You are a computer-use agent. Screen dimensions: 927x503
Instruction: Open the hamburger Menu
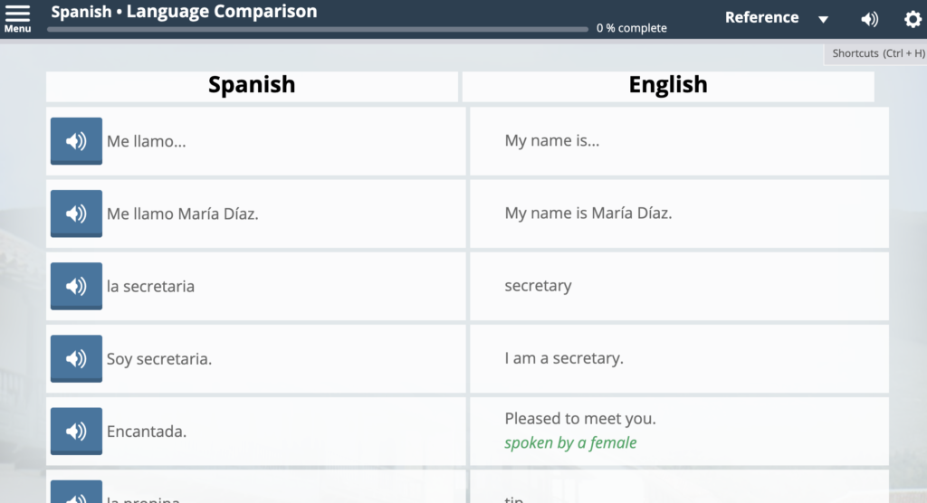[17, 17]
